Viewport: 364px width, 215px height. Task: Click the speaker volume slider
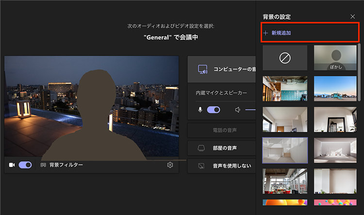point(250,110)
